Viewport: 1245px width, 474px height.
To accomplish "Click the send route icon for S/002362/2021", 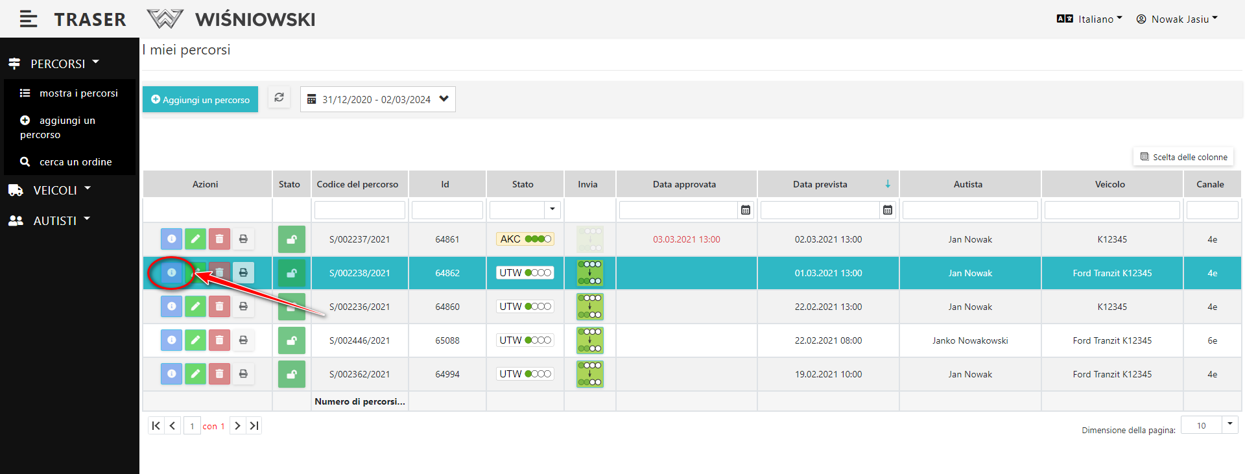I will click(x=589, y=374).
